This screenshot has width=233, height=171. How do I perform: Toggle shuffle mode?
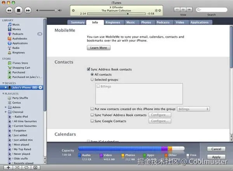click(x=17, y=168)
